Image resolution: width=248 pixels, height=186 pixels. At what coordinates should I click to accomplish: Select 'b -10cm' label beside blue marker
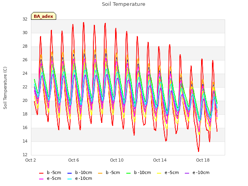pyautogui.click(x=84, y=172)
